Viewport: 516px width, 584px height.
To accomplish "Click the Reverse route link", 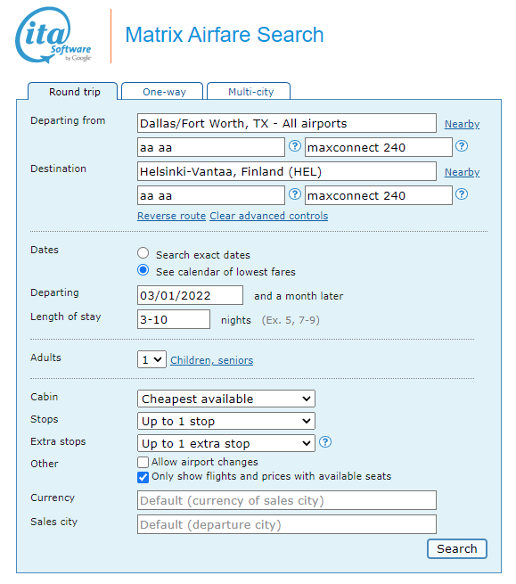I will pos(171,216).
